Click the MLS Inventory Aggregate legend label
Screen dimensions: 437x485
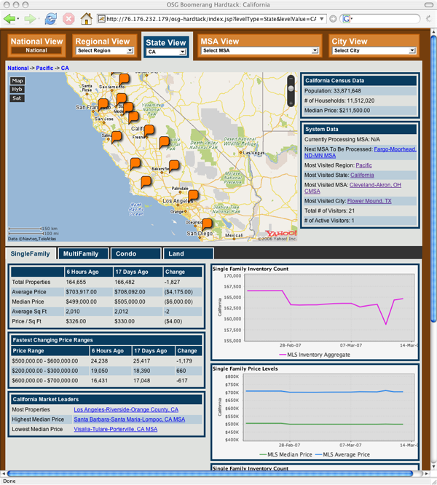tap(318, 355)
